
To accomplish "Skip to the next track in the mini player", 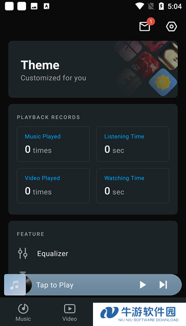I will coord(163,285).
